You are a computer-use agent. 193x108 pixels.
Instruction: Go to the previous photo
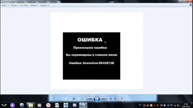[90, 99]
